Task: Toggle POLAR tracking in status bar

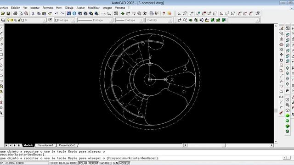Action: click(83, 163)
